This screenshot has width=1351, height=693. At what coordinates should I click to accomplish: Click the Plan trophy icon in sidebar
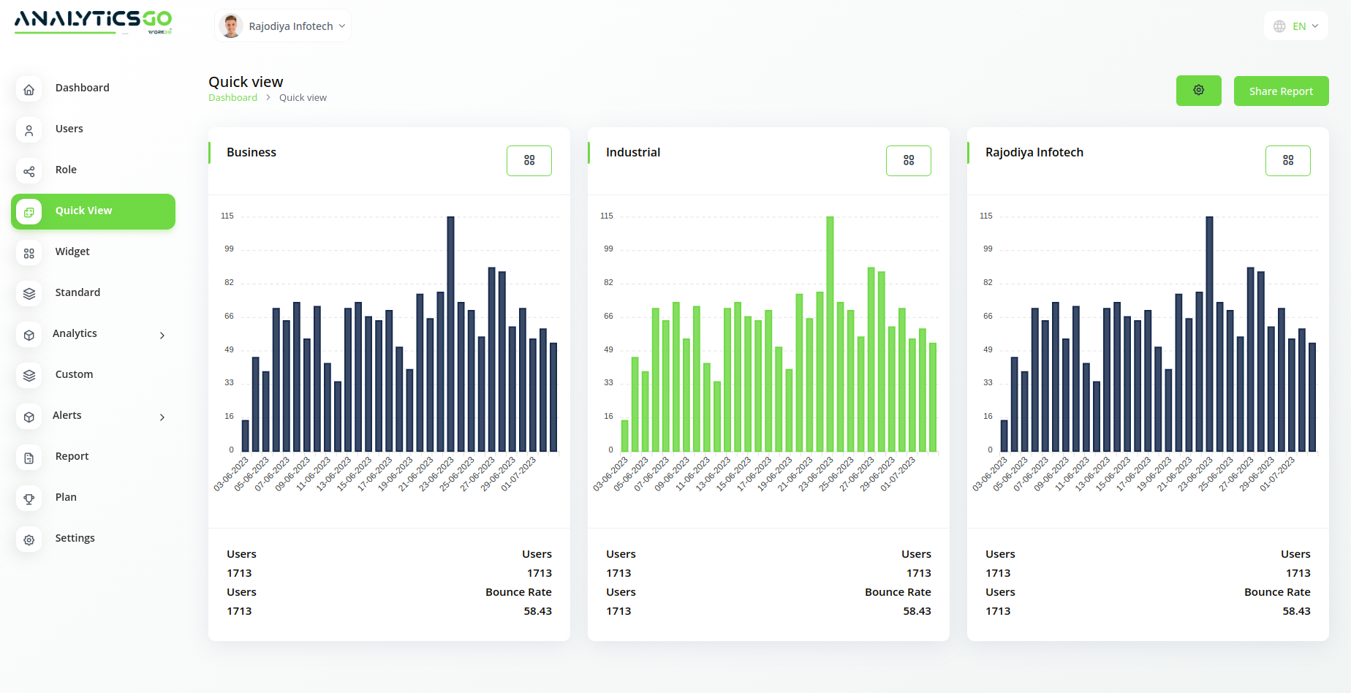[x=29, y=499]
